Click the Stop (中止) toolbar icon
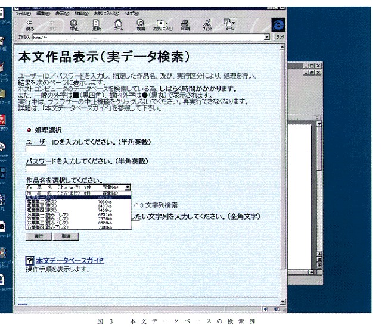 [x=74, y=24]
